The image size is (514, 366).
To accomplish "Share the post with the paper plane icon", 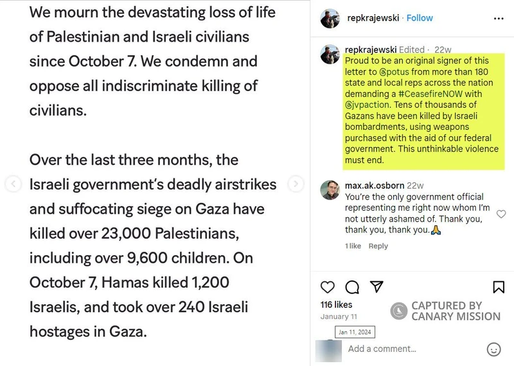I will pyautogui.click(x=377, y=286).
